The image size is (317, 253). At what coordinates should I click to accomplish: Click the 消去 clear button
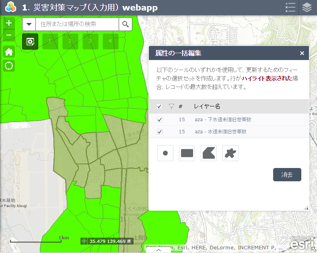pos(287,175)
